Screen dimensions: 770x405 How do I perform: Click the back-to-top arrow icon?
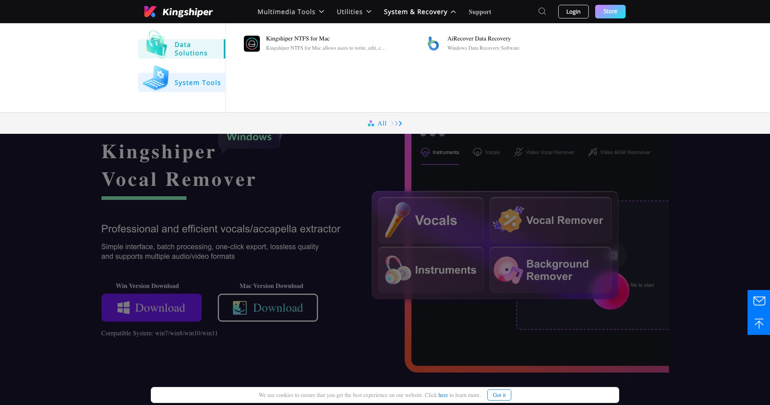(759, 323)
